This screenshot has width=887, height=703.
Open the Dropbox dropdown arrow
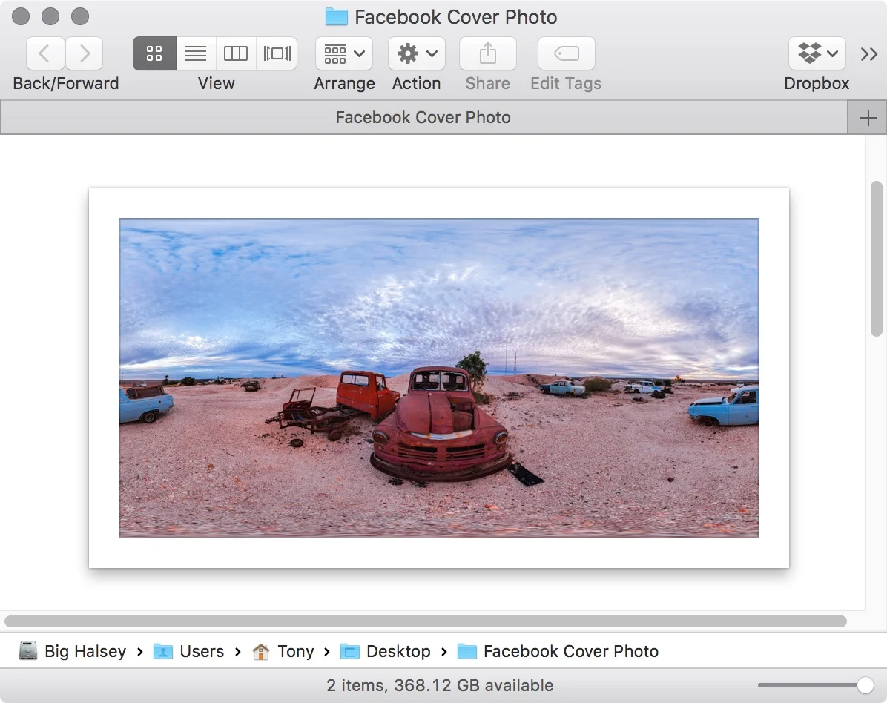[831, 53]
